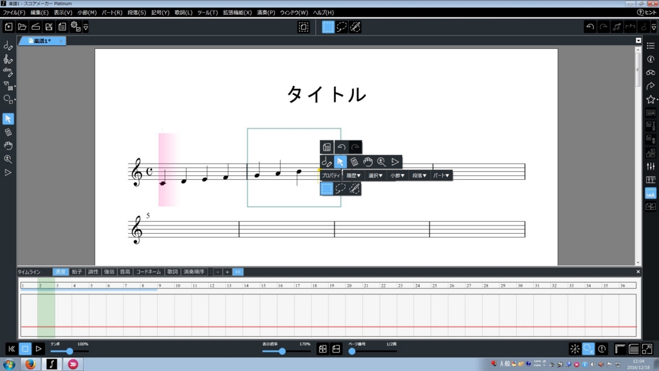Image resolution: width=659 pixels, height=371 pixels.
Task: Click the undo icon in the floating palette
Action: (341, 147)
